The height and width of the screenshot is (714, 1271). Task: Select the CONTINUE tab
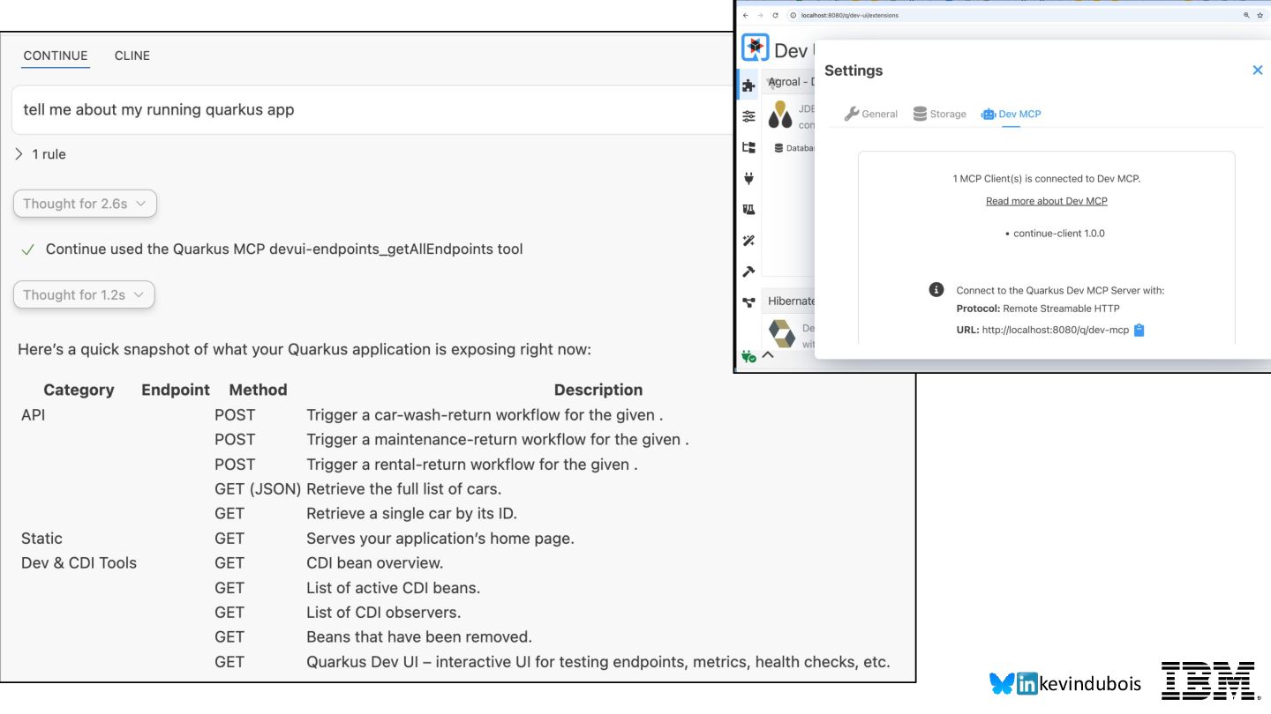click(56, 56)
